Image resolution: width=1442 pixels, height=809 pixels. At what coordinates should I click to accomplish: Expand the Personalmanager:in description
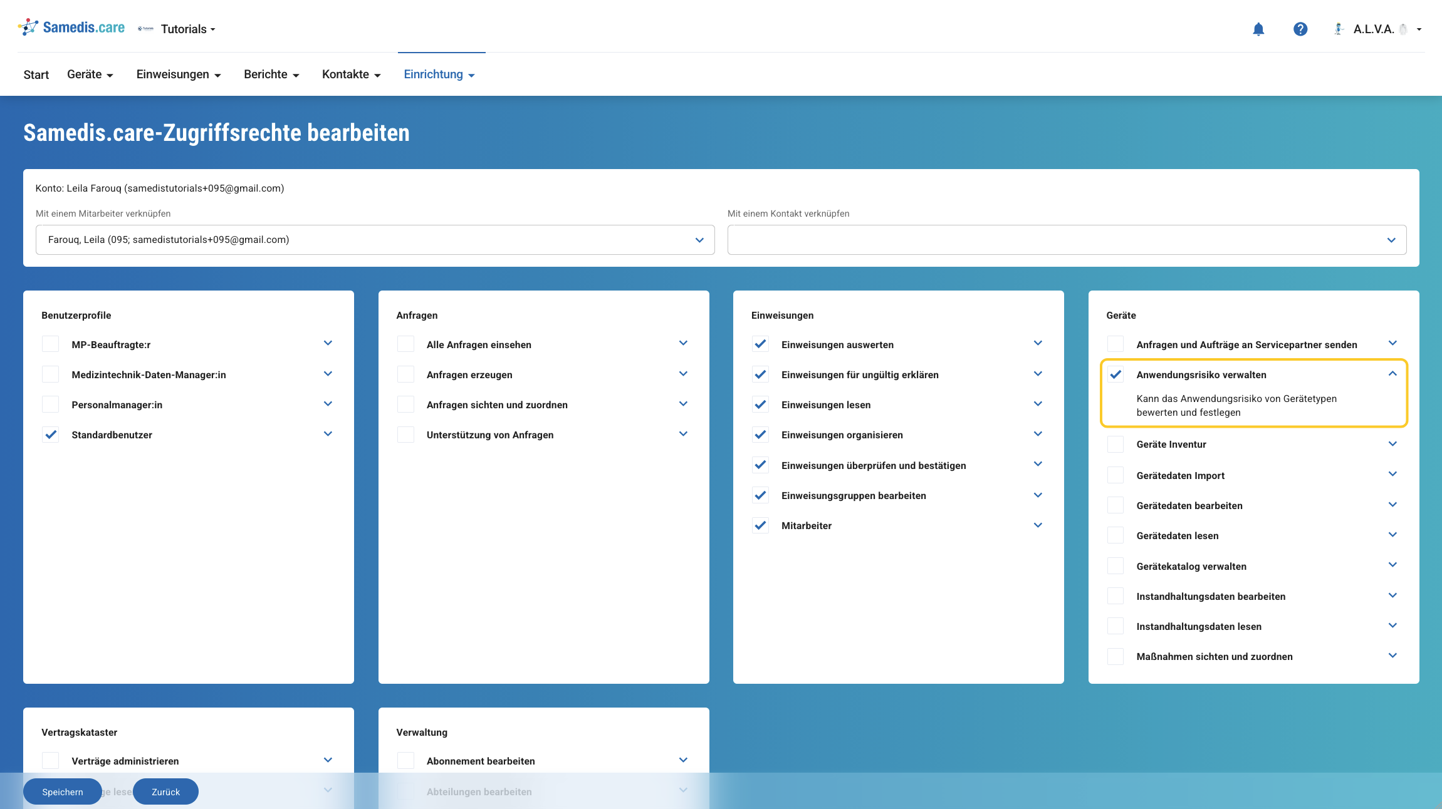[x=328, y=404]
